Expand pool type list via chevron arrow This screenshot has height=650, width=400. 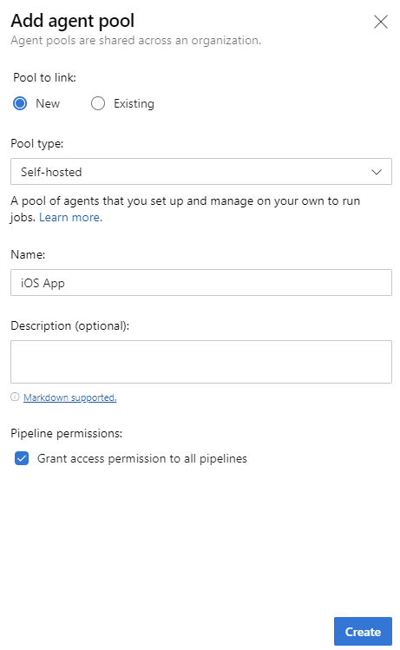pyautogui.click(x=377, y=172)
